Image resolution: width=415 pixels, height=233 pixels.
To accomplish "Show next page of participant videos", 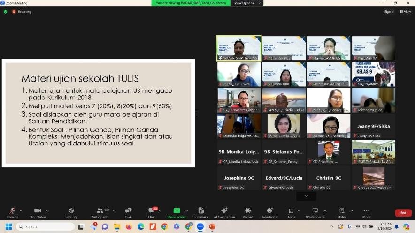I will pos(306,196).
